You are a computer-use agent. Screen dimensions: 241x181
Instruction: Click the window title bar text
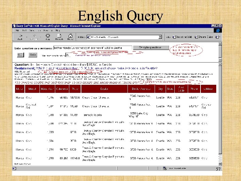point(58,26)
